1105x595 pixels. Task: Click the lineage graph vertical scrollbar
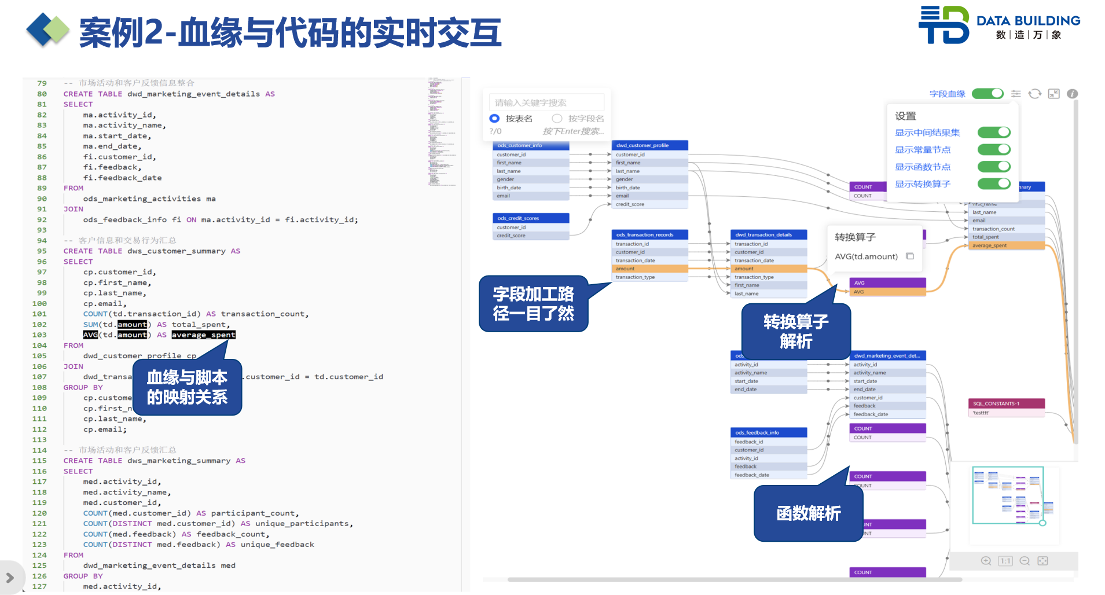(x=1075, y=272)
